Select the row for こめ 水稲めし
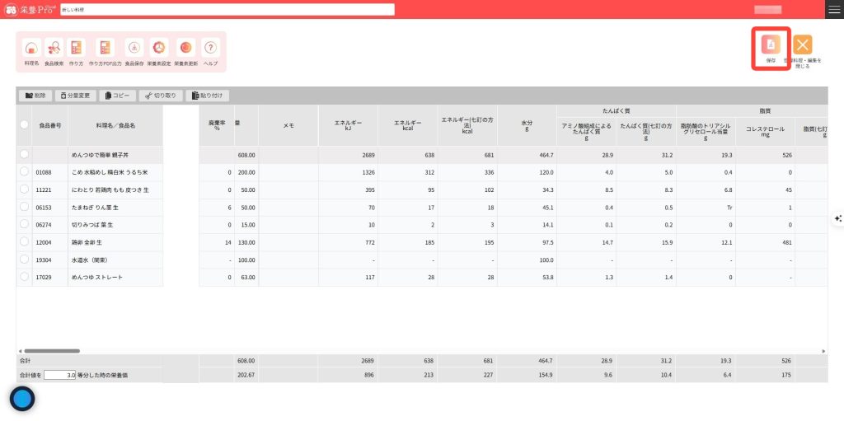 [x=25, y=172]
